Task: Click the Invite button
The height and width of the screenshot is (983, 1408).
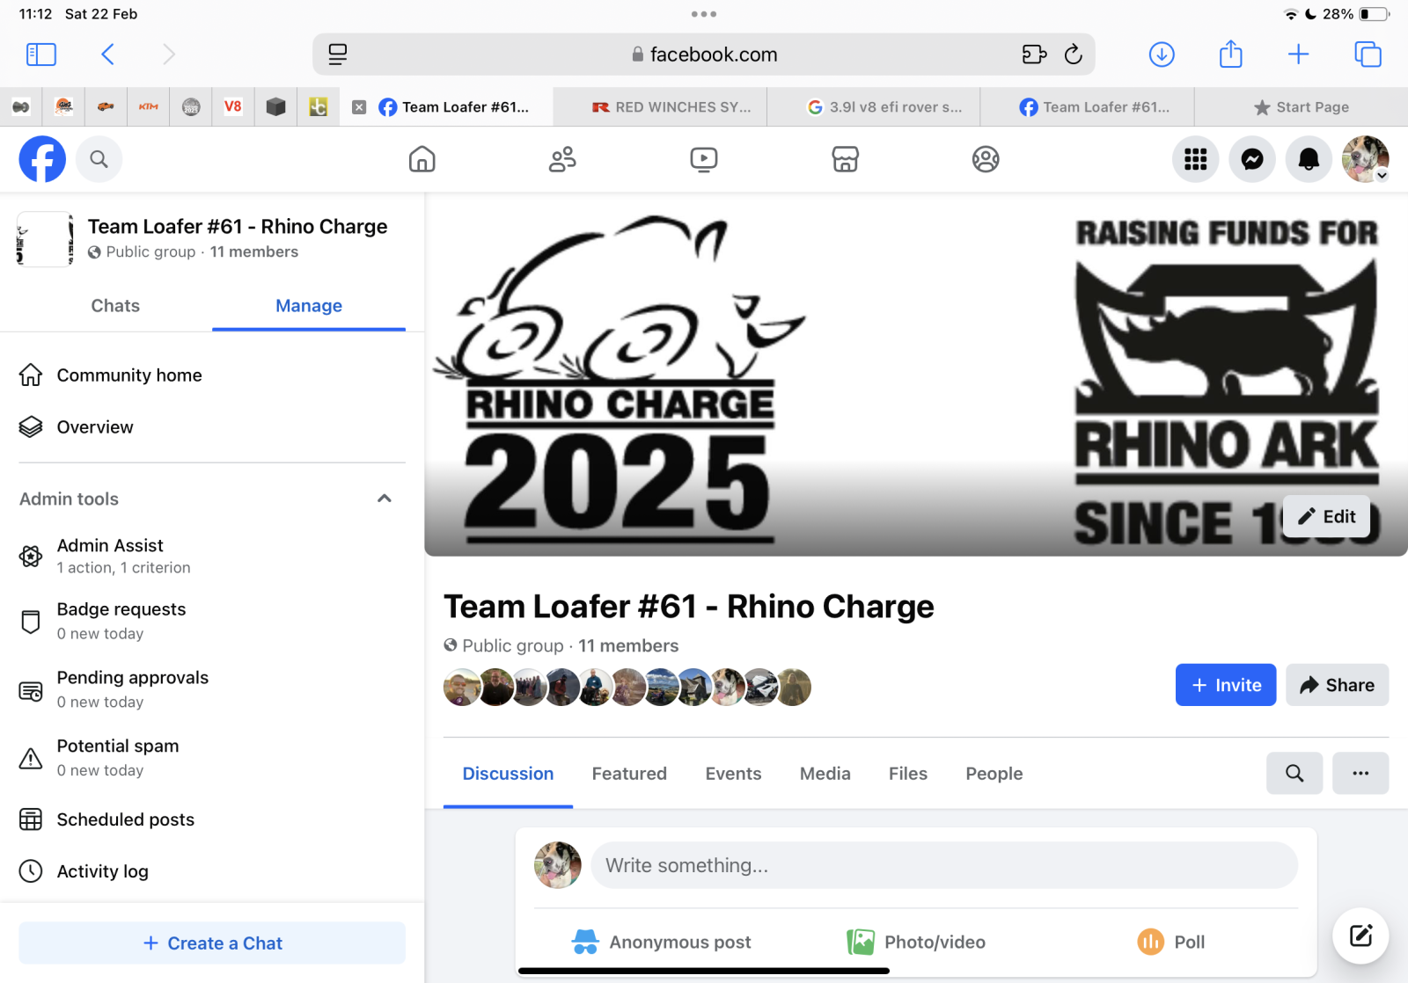Action: click(1226, 685)
